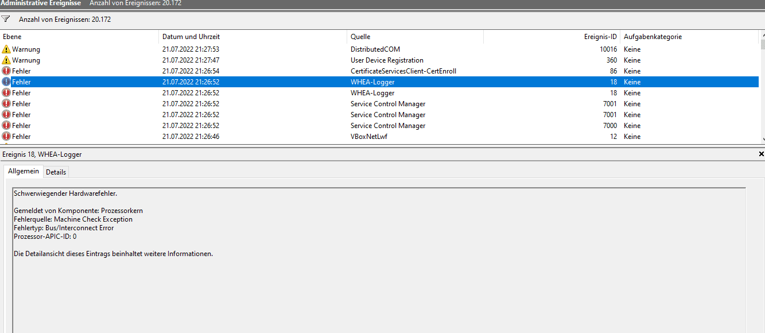Viewport: 765px width, 333px height.
Task: Click error icon of VBoxNetLwf row
Action: (6, 137)
